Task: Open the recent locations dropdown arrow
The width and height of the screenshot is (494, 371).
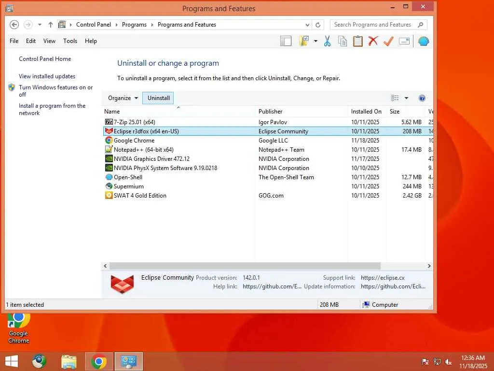Action: pyautogui.click(x=40, y=25)
